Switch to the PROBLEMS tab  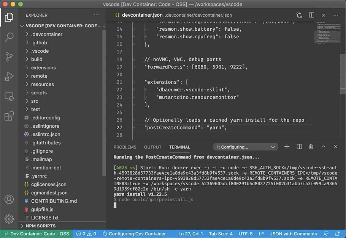(125, 147)
